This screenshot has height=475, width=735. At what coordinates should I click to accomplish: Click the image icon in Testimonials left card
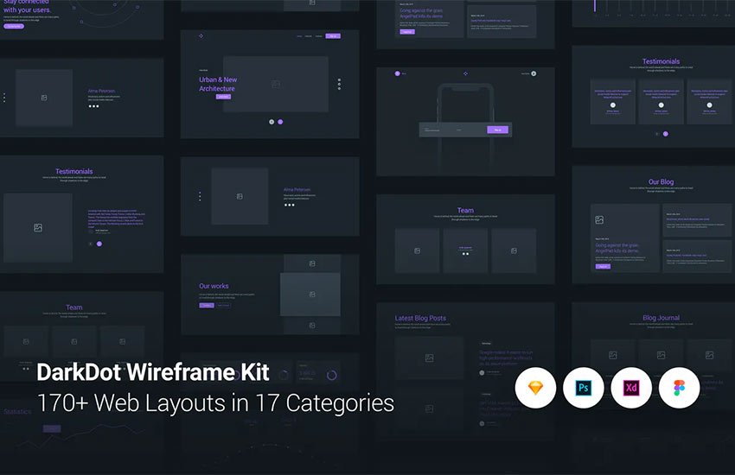point(38,227)
